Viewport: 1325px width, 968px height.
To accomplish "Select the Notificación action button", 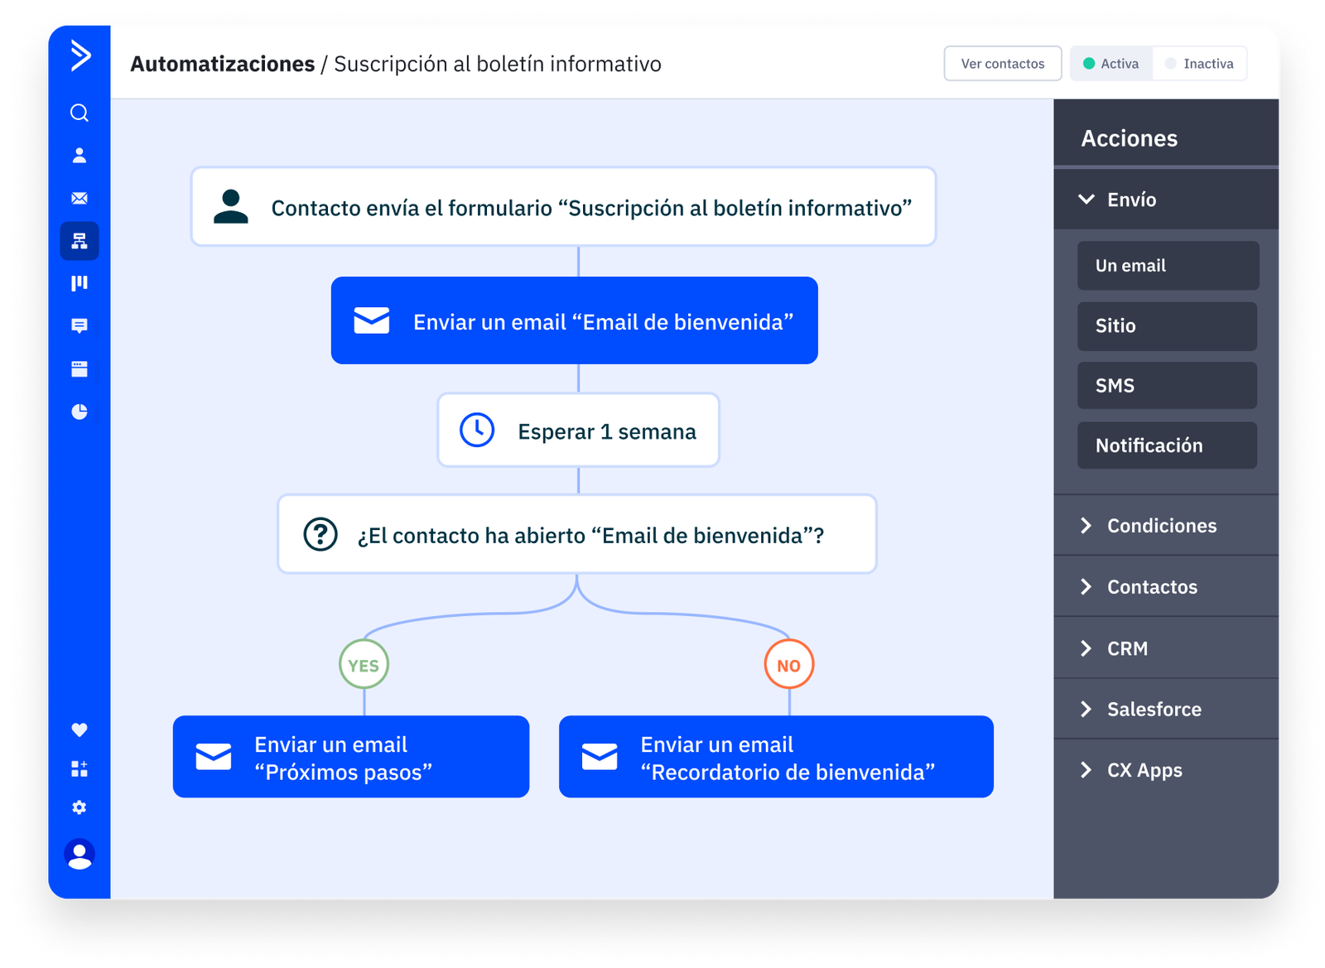I will coord(1167,445).
